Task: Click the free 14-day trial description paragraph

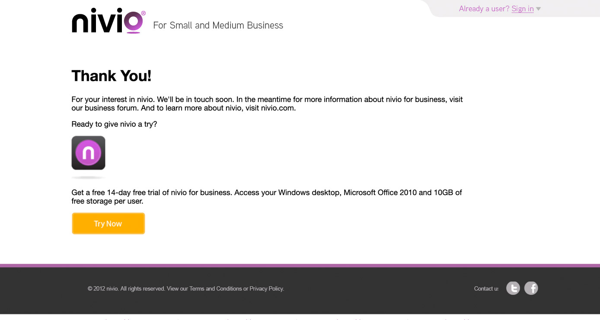Action: (x=267, y=197)
